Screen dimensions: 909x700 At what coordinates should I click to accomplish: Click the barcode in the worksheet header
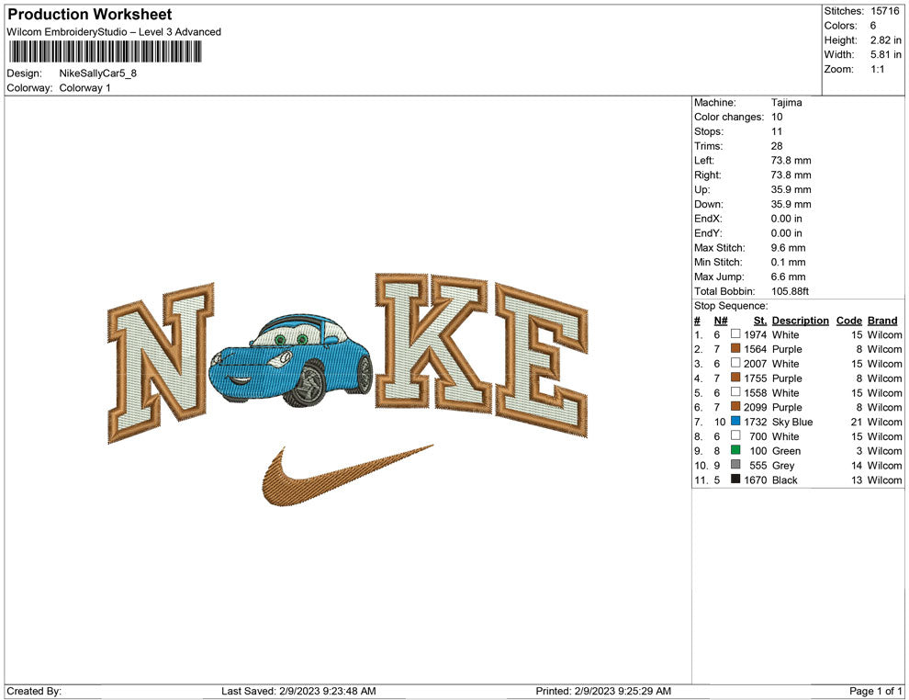[105, 52]
